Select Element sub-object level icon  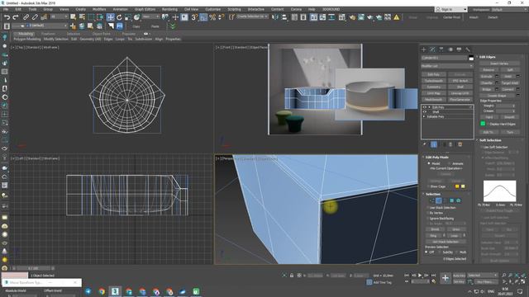pyautogui.click(x=459, y=200)
